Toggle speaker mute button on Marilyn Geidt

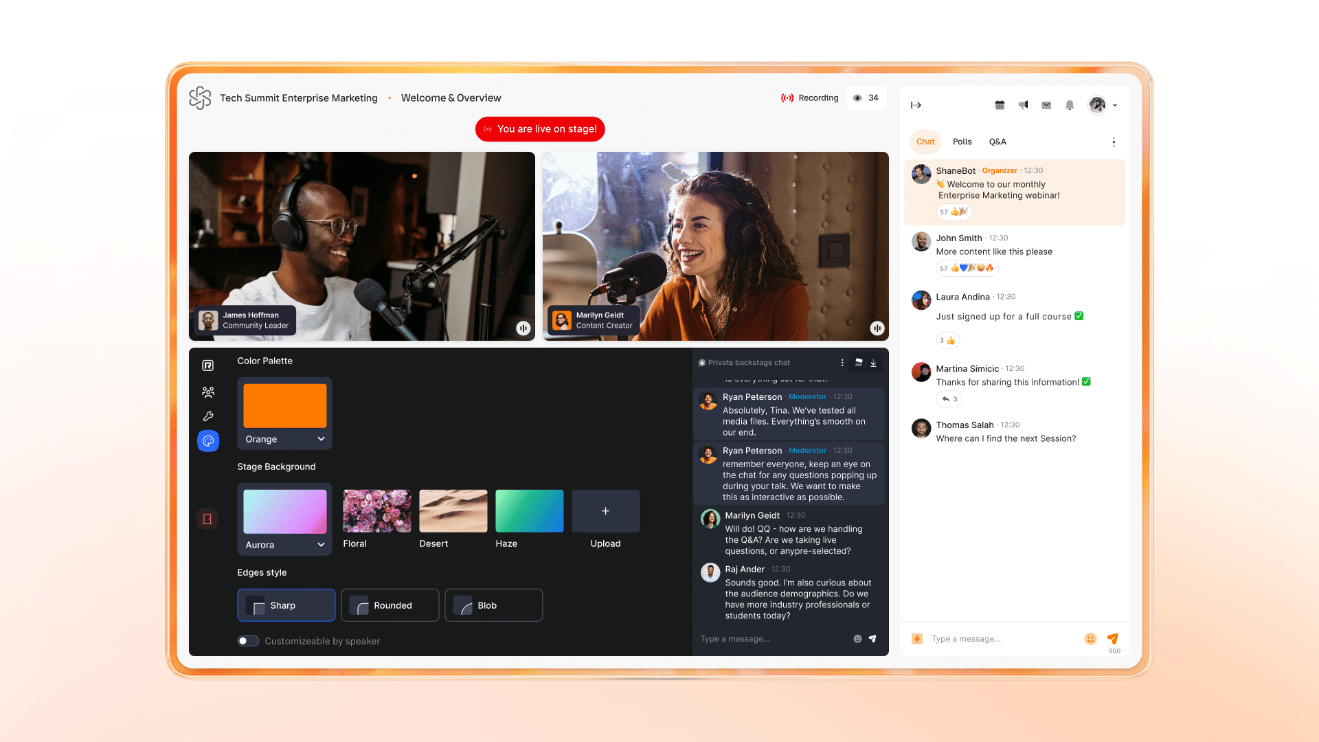[x=875, y=328]
